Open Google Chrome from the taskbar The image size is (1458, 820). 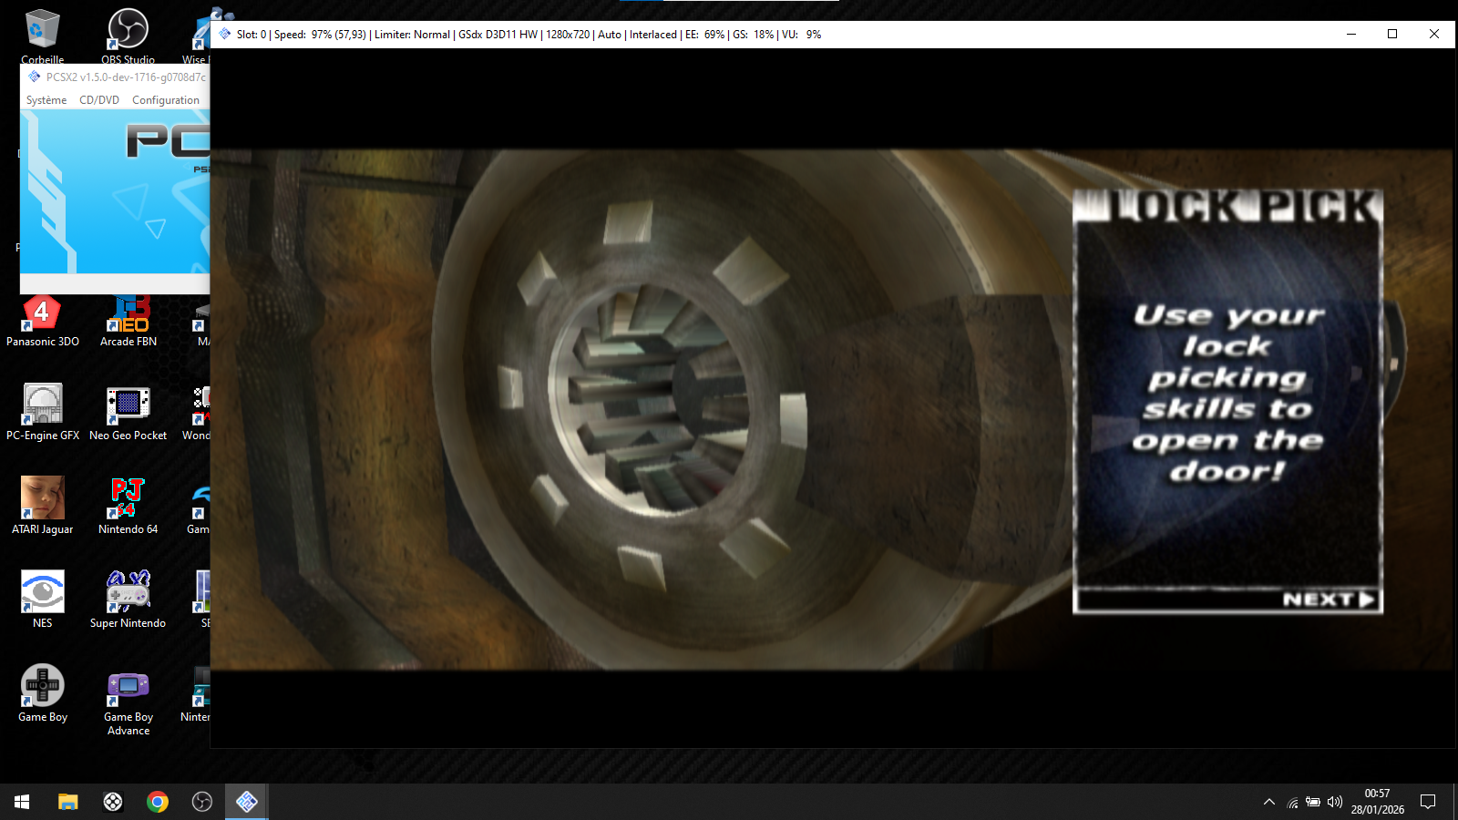(158, 802)
